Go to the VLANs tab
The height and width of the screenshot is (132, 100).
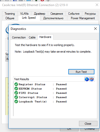pos(24,14)
